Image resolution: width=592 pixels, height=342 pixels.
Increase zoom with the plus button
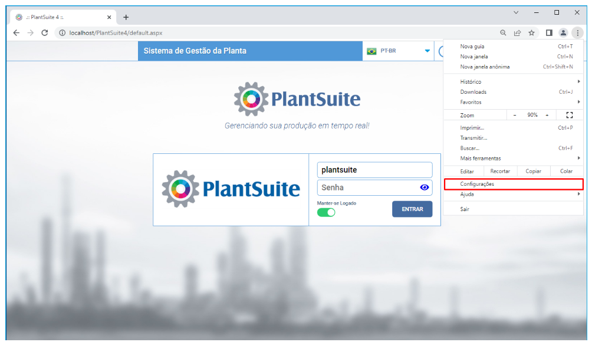(x=547, y=115)
